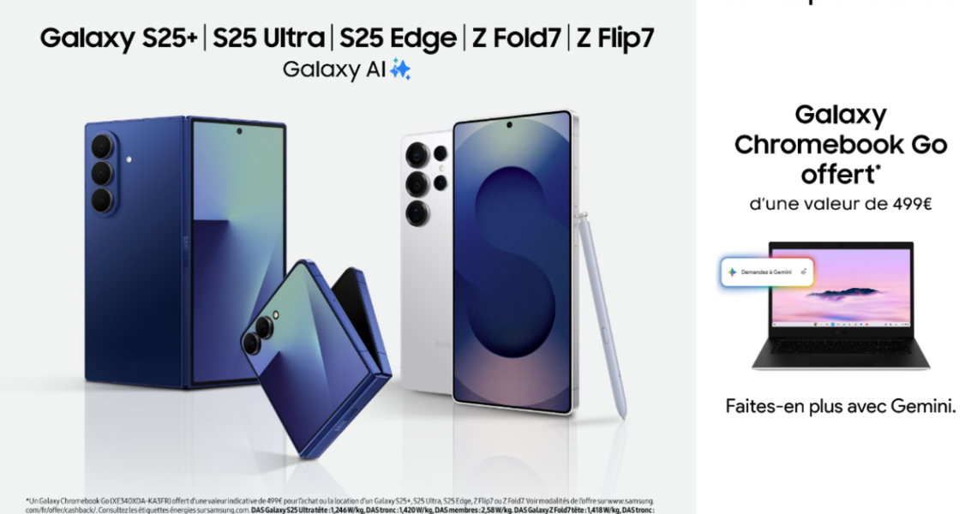Image resolution: width=977 pixels, height=514 pixels.
Task: Click the d'une valeur de 499€ text
Action: [x=841, y=205]
